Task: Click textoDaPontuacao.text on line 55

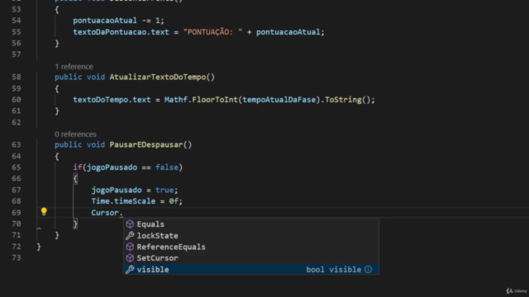Action: 121,32
